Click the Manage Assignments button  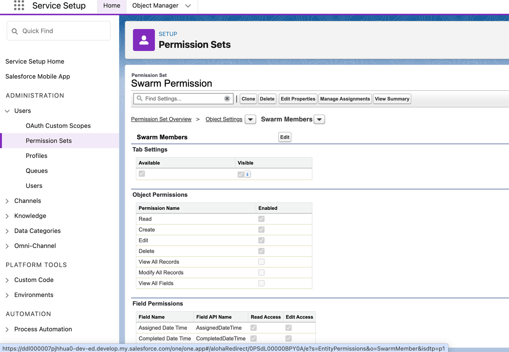coord(345,99)
